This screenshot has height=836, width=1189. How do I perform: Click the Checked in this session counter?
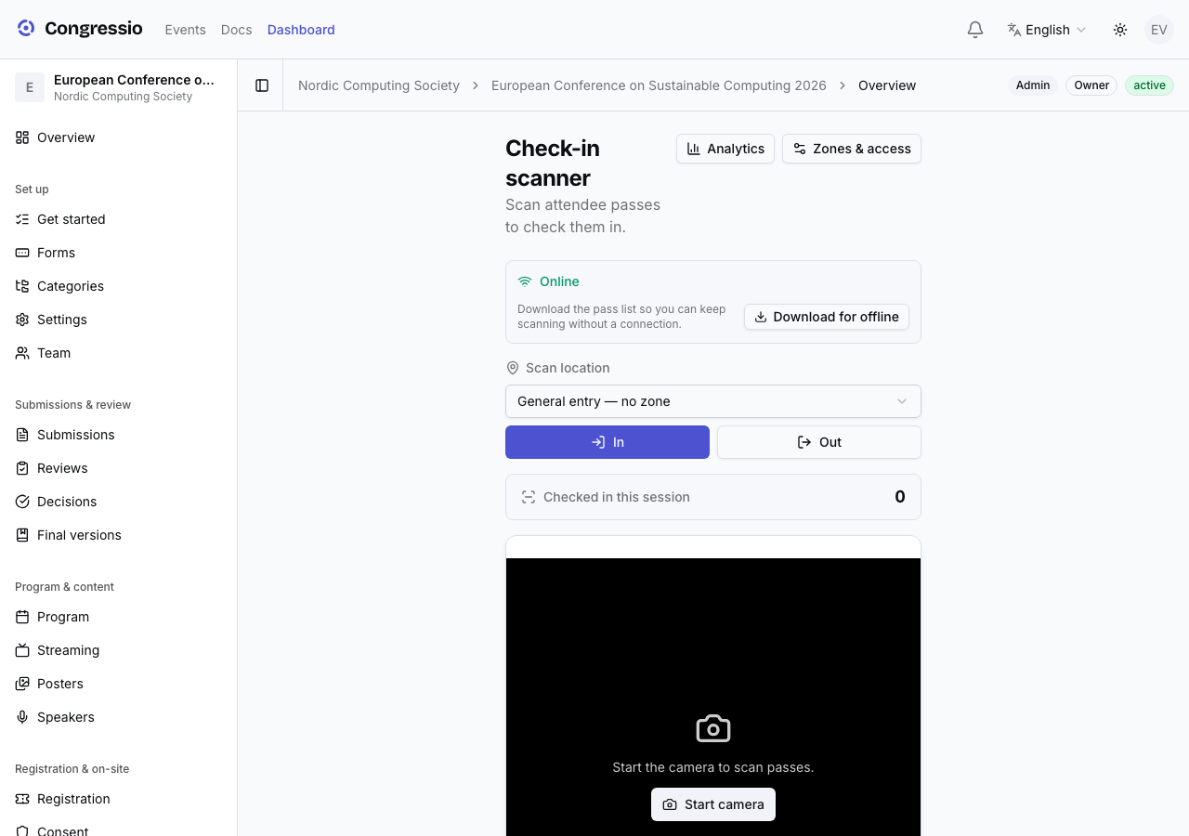[713, 497]
